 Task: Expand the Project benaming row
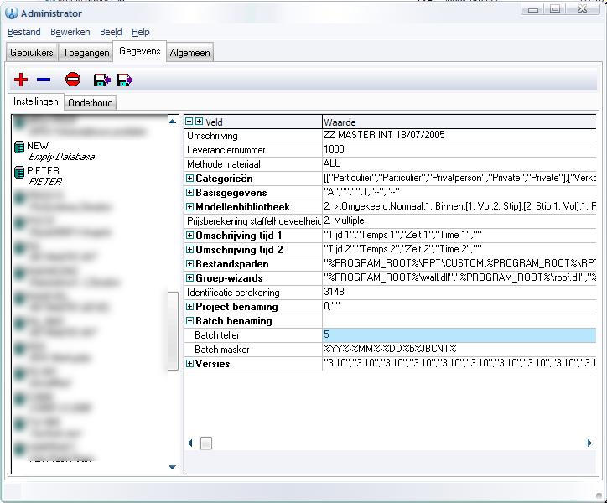point(189,306)
